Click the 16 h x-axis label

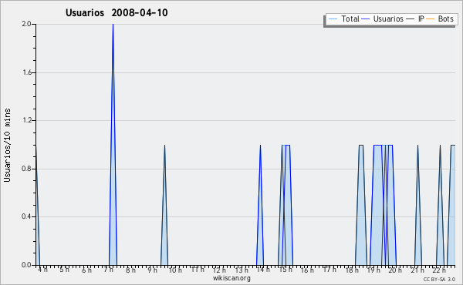coord(307,270)
